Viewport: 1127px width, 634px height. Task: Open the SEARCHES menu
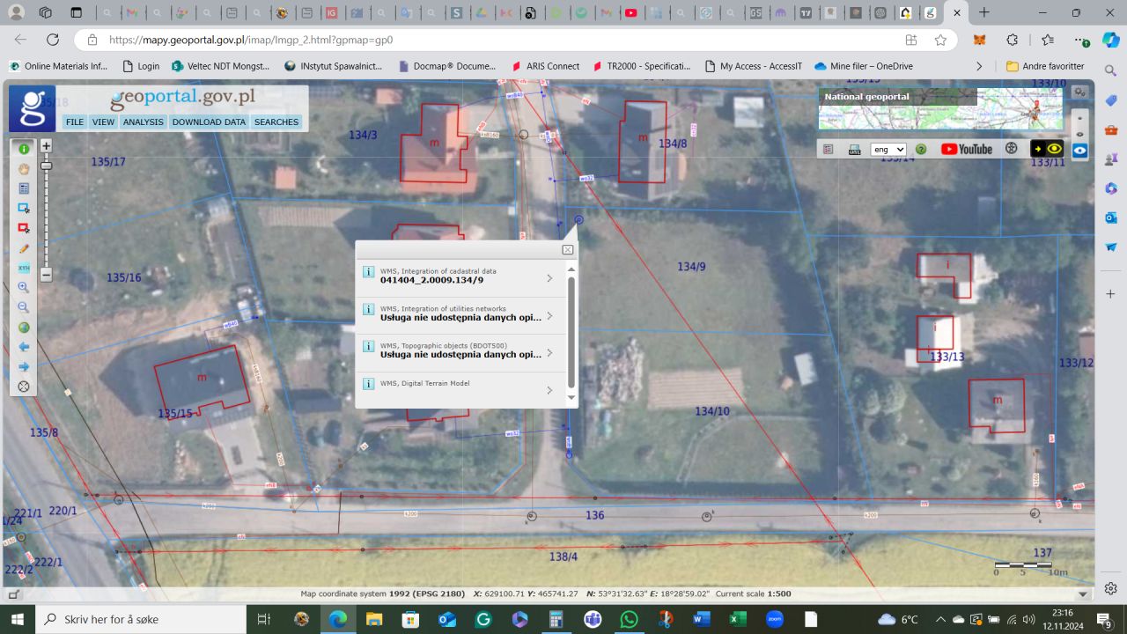click(276, 122)
